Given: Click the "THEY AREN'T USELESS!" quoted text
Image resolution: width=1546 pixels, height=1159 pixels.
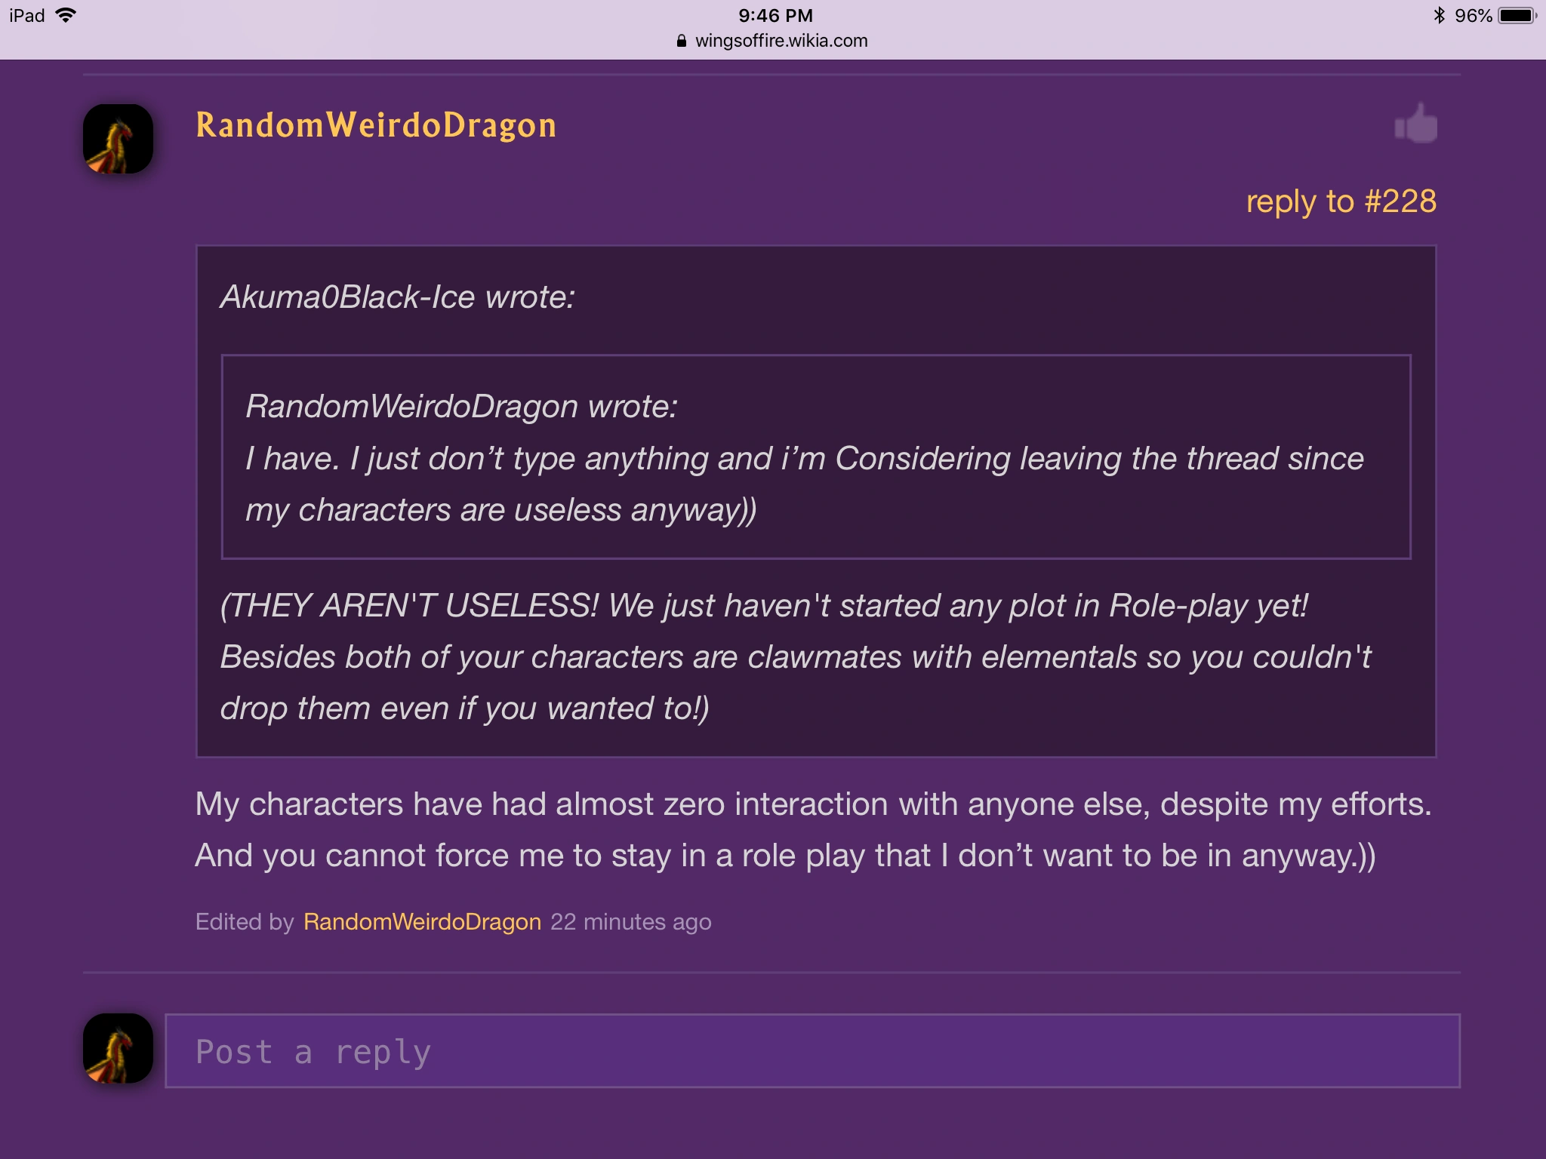Looking at the screenshot, I should pyautogui.click(x=411, y=605).
